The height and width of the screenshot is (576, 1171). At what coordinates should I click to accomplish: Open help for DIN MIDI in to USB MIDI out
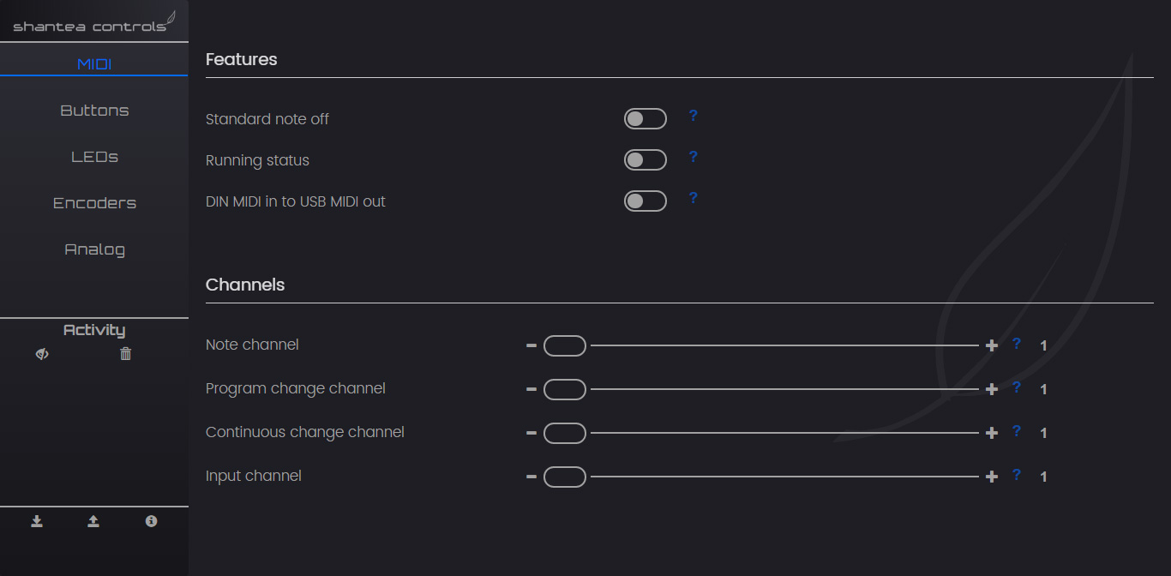tap(693, 198)
